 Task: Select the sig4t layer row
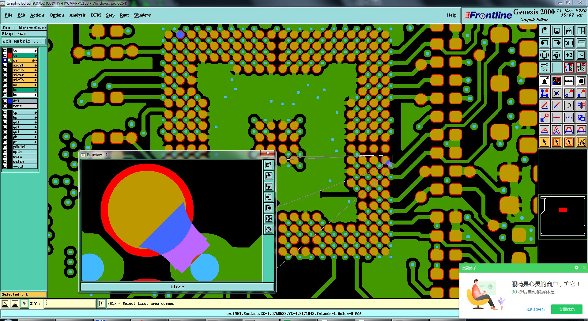25,75
